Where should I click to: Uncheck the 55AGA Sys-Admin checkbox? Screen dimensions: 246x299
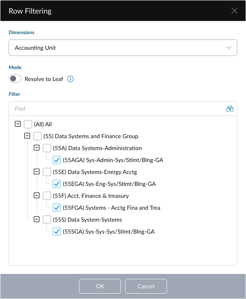[57, 160]
